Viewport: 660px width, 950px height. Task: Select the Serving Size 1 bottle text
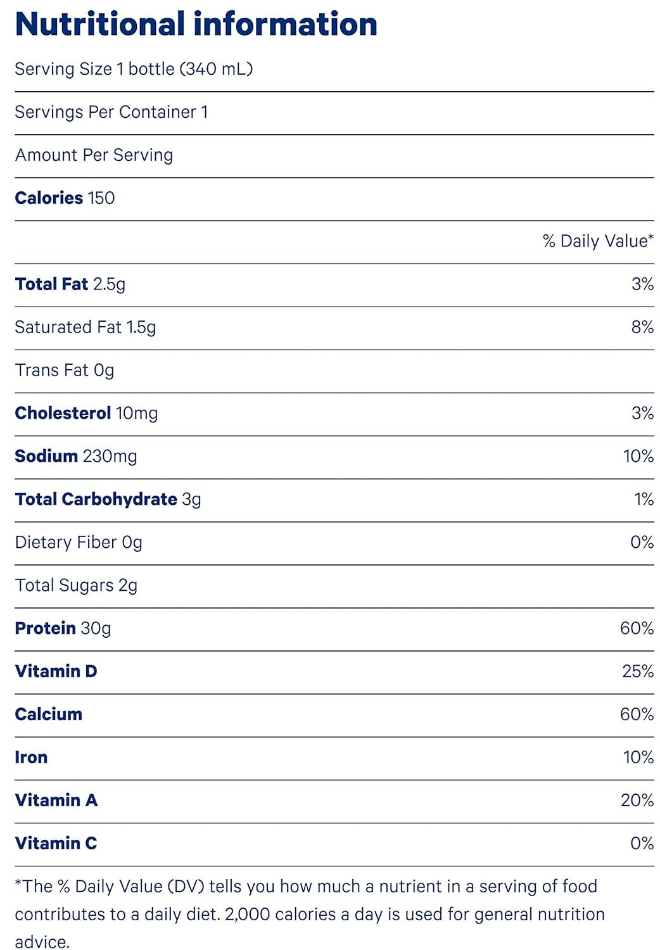tap(134, 69)
